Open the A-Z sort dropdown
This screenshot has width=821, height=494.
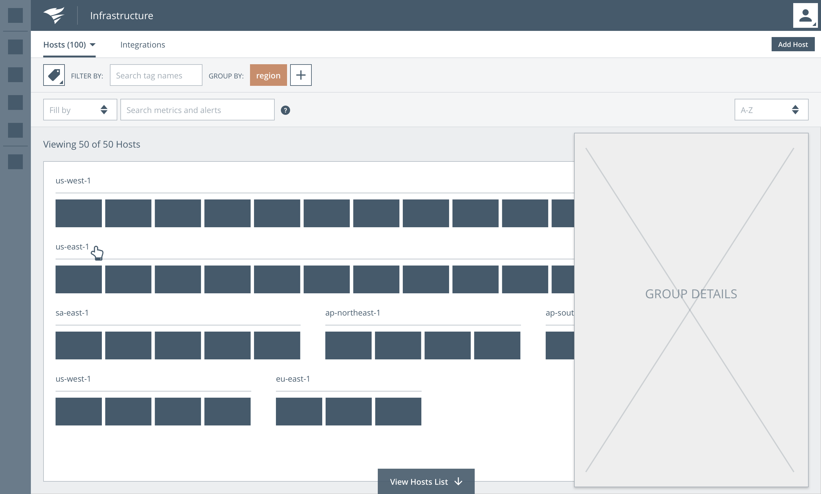click(771, 110)
